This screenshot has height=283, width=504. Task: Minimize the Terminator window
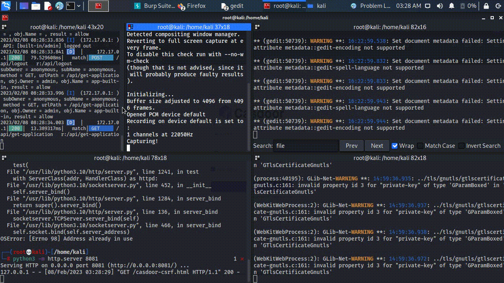click(x=484, y=18)
